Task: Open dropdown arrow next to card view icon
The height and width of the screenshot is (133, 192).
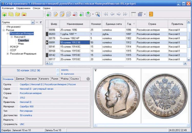Action: click(x=145, y=14)
